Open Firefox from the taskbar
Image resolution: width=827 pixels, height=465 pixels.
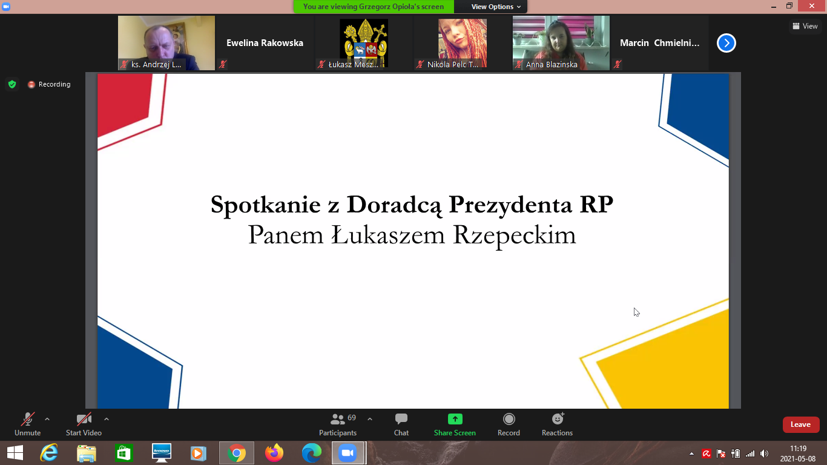pos(274,453)
